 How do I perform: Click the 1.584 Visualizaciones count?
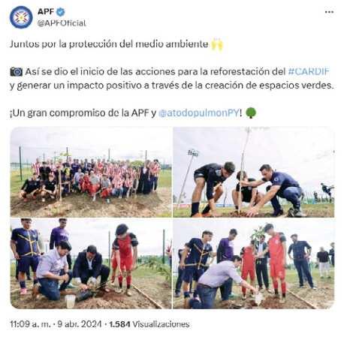(x=149, y=324)
